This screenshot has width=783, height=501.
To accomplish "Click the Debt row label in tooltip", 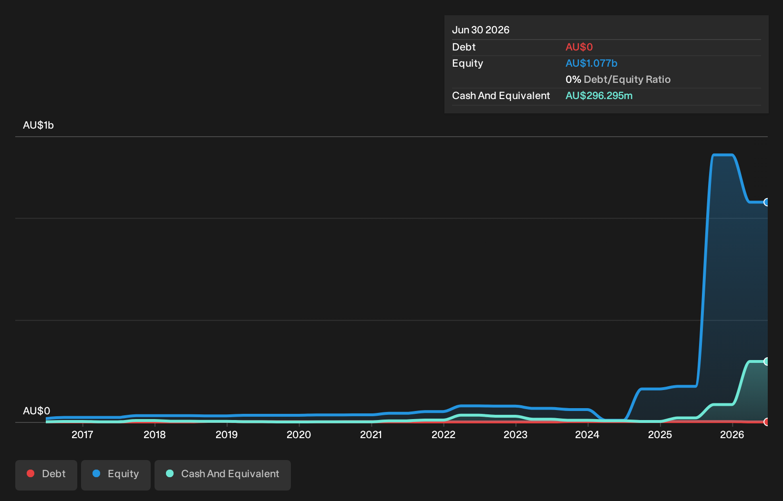I will (x=464, y=47).
